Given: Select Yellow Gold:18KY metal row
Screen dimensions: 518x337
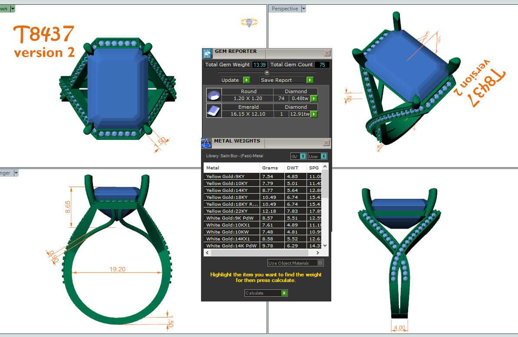Looking at the screenshot, I should click(231, 197).
